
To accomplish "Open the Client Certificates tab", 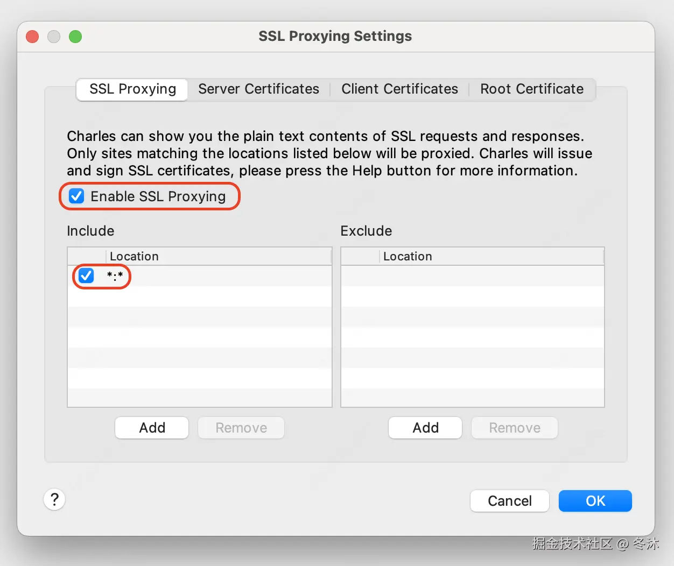I will 399,89.
